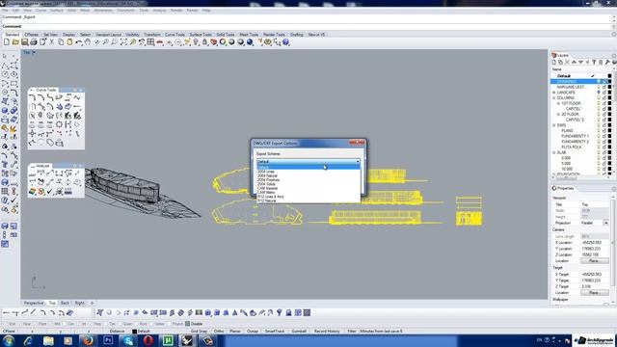Click color swatch of Default layer
Viewport: 617px width, 347px height.
(609, 76)
